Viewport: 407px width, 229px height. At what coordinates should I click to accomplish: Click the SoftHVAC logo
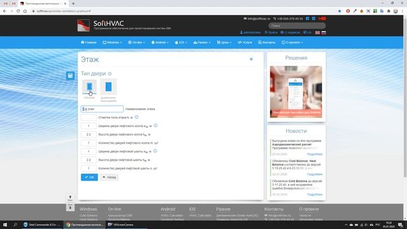click(x=83, y=25)
